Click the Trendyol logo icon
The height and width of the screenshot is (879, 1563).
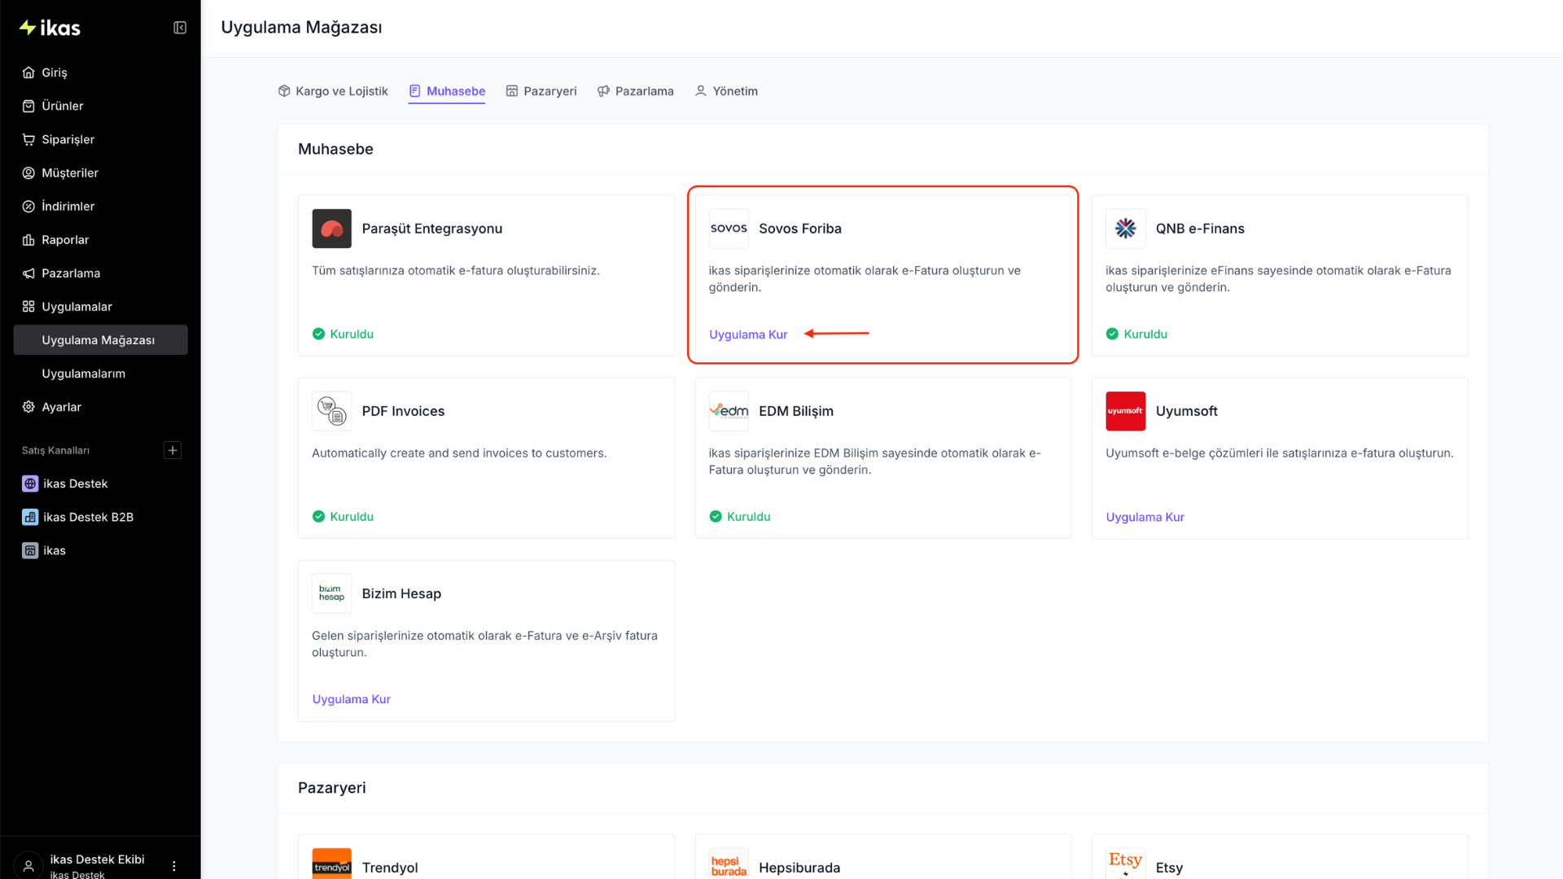[332, 864]
